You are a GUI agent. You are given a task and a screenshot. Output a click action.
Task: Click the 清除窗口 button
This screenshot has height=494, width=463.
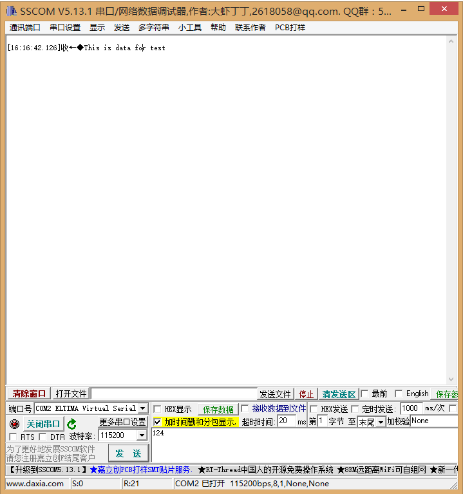(29, 394)
